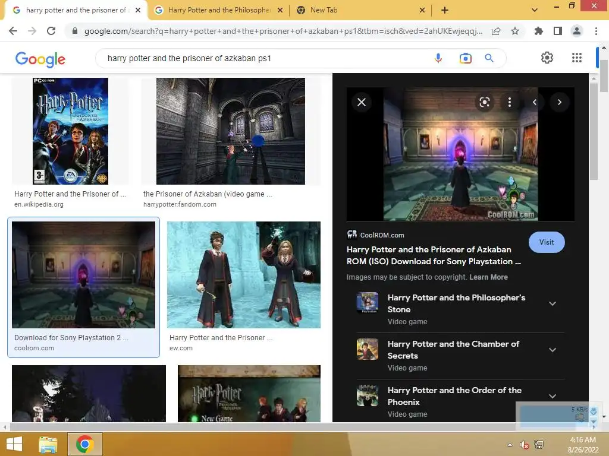This screenshot has width=609, height=456.
Task: Show next image in preview
Action: coord(559,102)
